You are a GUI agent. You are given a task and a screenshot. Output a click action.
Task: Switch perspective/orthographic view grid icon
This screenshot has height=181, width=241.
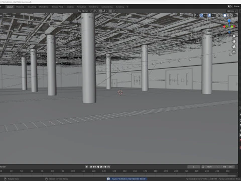pyautogui.click(x=234, y=52)
